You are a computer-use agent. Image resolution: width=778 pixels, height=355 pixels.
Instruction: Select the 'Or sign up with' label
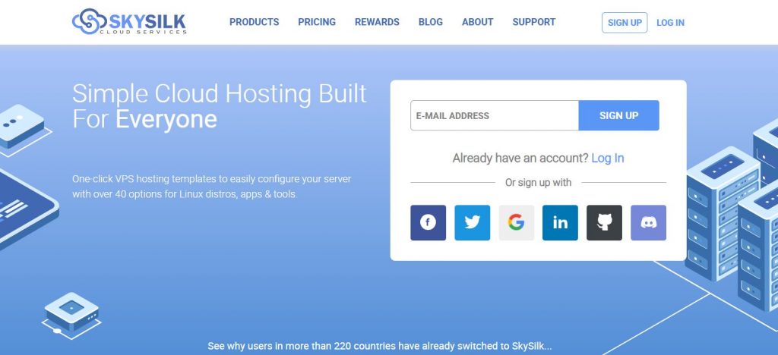click(539, 183)
